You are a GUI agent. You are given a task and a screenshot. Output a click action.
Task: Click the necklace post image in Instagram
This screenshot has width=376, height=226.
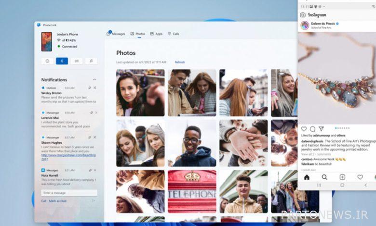tap(337, 78)
